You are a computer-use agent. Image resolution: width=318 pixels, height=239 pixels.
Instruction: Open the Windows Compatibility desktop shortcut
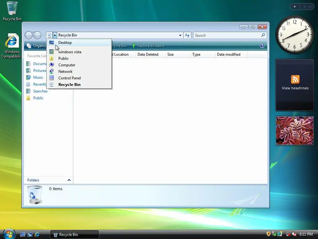pos(11,46)
